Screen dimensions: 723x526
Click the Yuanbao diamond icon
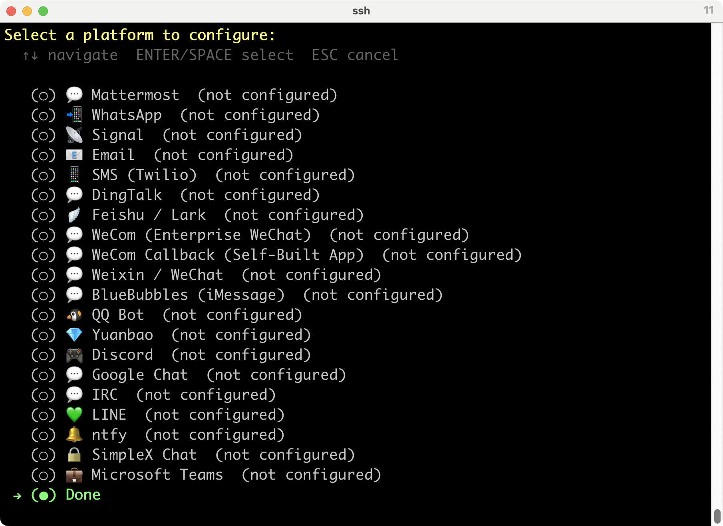[x=74, y=335]
